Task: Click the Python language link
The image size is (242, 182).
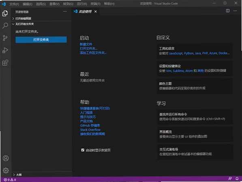Action: click(188, 53)
